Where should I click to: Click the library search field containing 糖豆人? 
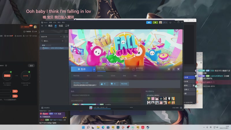coord(52,41)
